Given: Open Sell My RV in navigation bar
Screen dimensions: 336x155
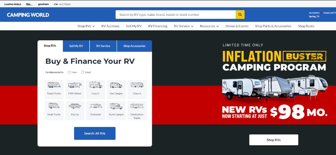Looking at the screenshot, I should tap(134, 26).
